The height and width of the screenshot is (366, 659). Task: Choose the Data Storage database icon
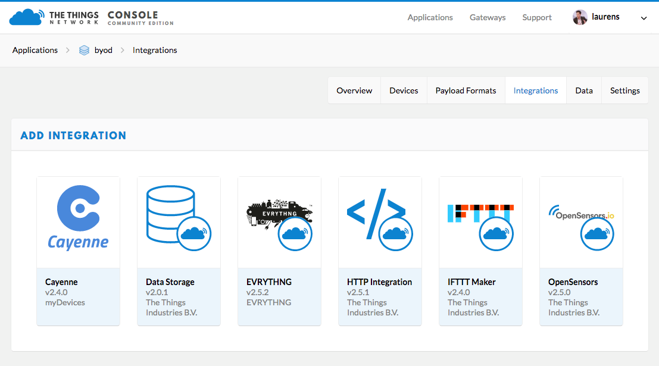[171, 214]
